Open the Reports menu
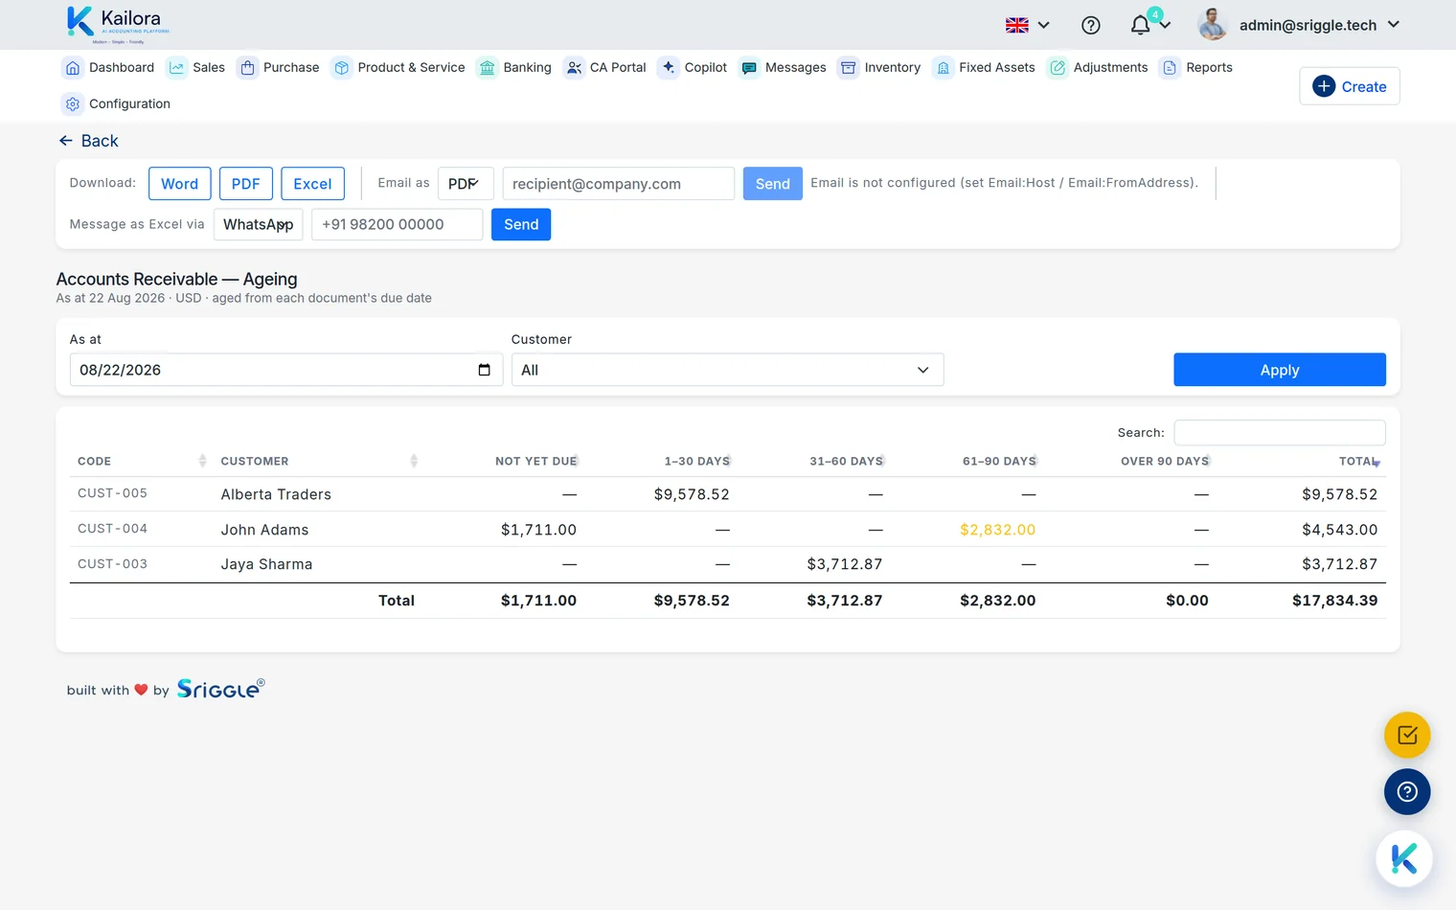The height and width of the screenshot is (910, 1456). (1196, 67)
